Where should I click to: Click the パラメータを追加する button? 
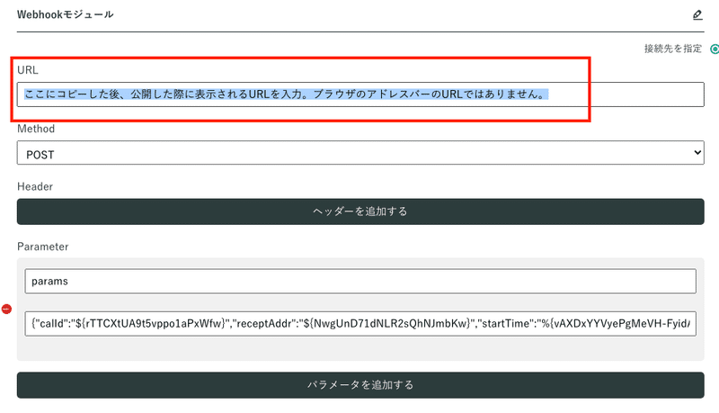360,385
